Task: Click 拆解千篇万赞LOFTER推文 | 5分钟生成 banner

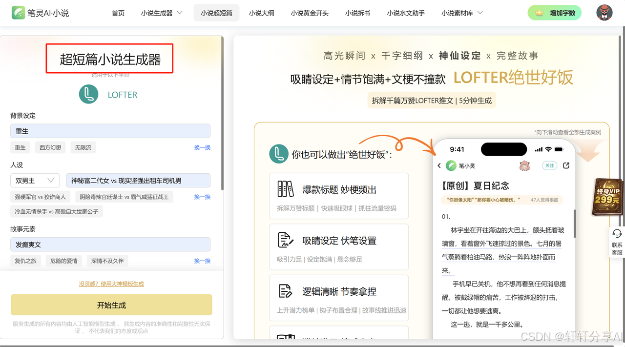Action: pyautogui.click(x=431, y=101)
